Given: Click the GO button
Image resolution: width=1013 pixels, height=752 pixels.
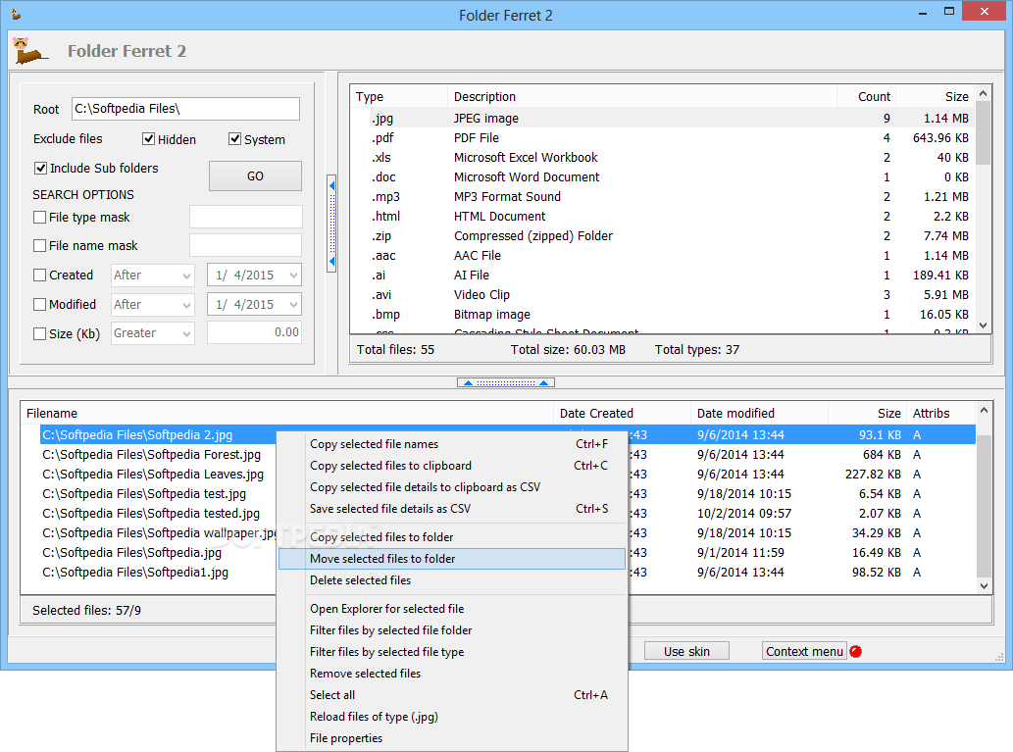Looking at the screenshot, I should click(255, 175).
